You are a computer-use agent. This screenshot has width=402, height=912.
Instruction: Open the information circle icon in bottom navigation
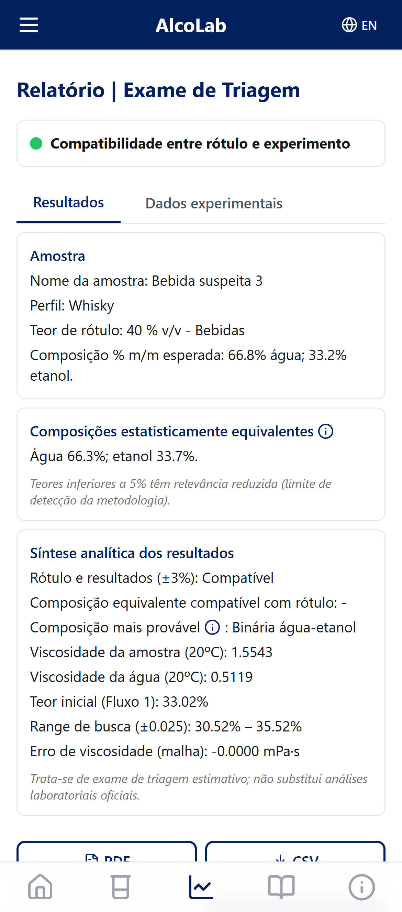(x=362, y=887)
